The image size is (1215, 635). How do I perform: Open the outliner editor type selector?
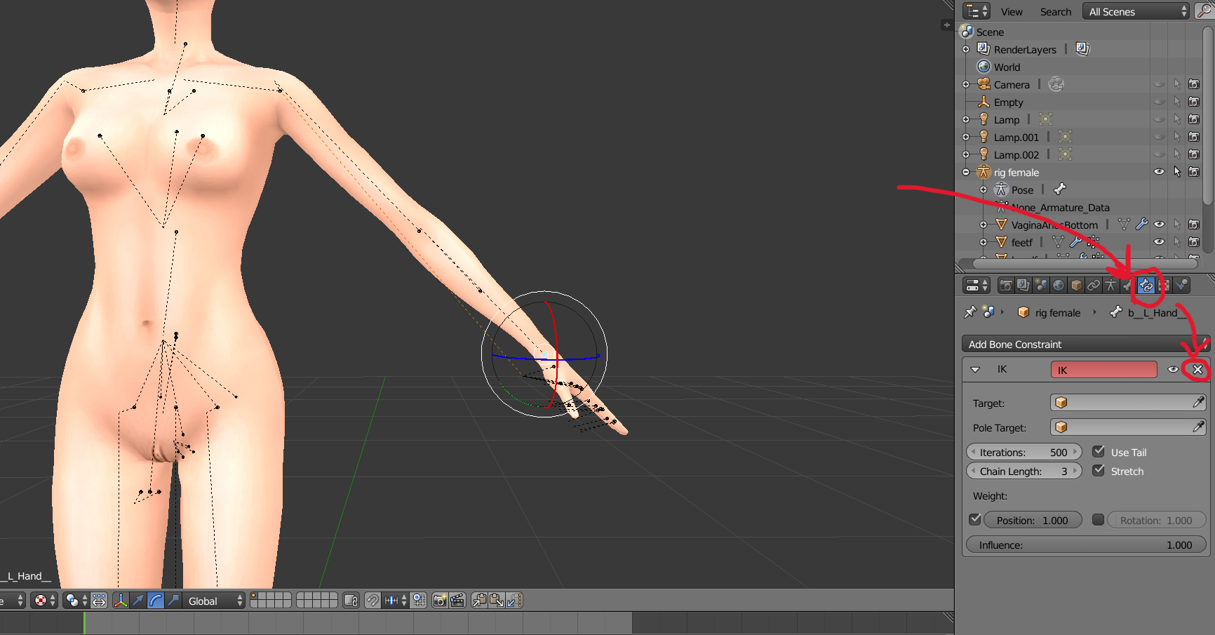click(976, 11)
